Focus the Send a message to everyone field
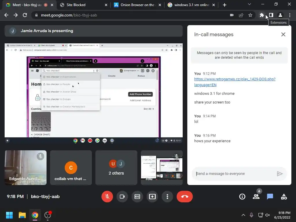Screen dimensions: 296x222 tap(234, 174)
